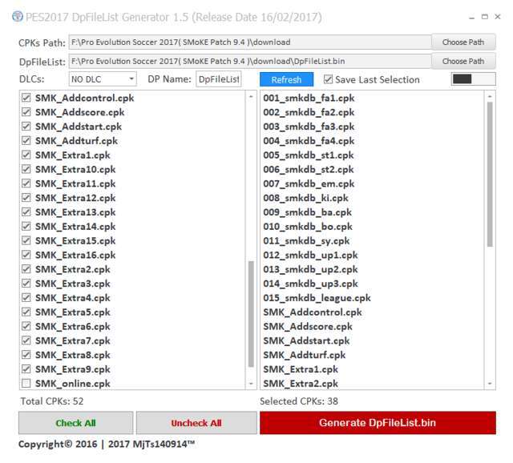
Task: Minimize the DpFileList Generator window
Action: click(471, 17)
